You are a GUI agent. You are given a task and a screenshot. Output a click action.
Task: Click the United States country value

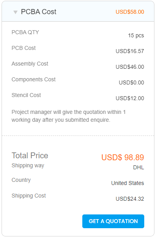pos(127,183)
